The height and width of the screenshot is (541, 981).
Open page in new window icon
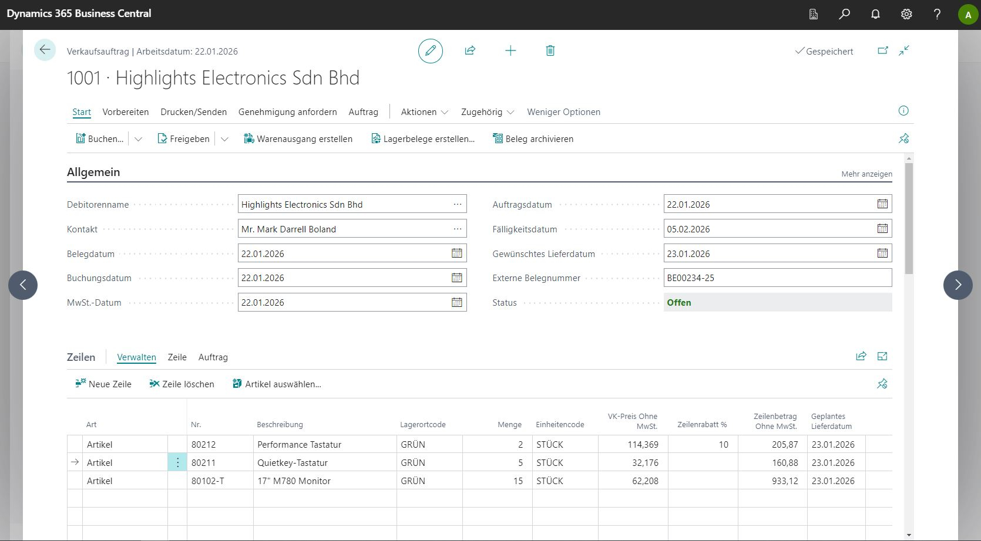[x=882, y=51]
